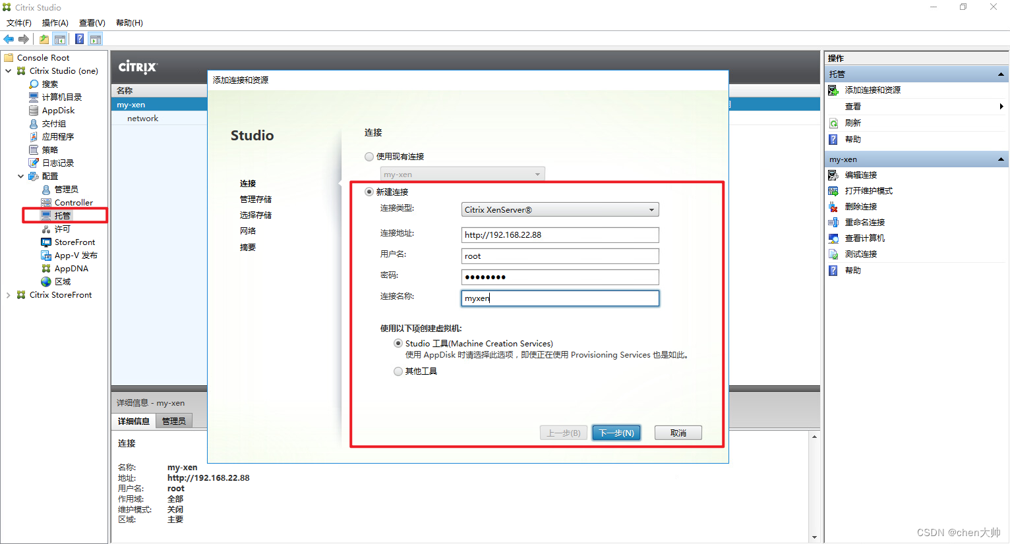Click the blue help toolbar icon

(80, 40)
